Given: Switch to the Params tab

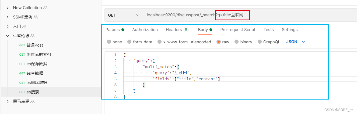Looking at the screenshot, I should (x=115, y=30).
